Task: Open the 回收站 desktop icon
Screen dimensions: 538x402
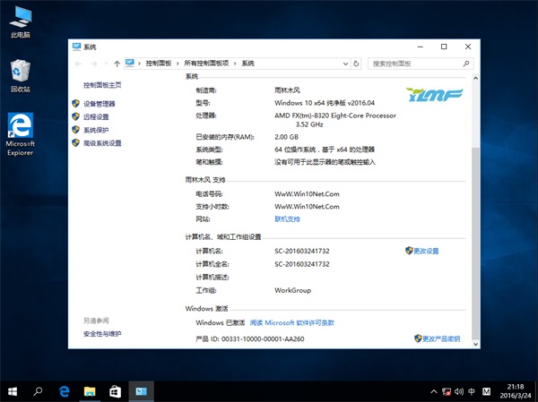Action: click(x=20, y=76)
